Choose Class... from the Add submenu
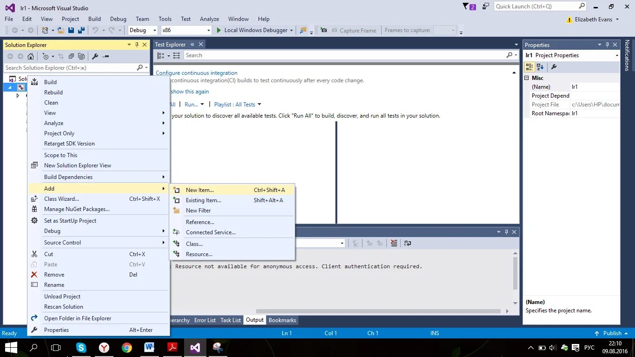Screen dimensions: 635x357 (x=232, y=244)
